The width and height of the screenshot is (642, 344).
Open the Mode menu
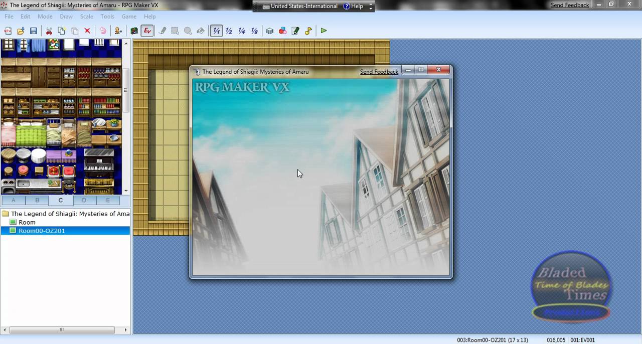[x=45, y=17]
